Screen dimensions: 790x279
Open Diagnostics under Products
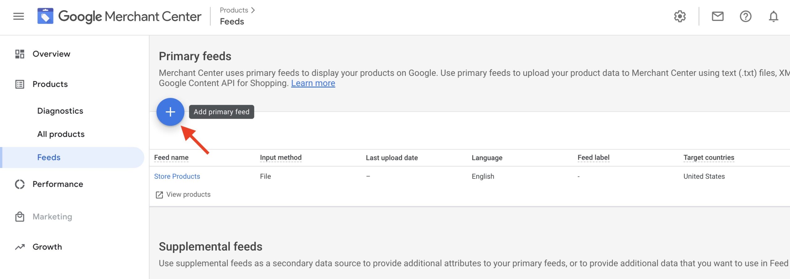(60, 111)
